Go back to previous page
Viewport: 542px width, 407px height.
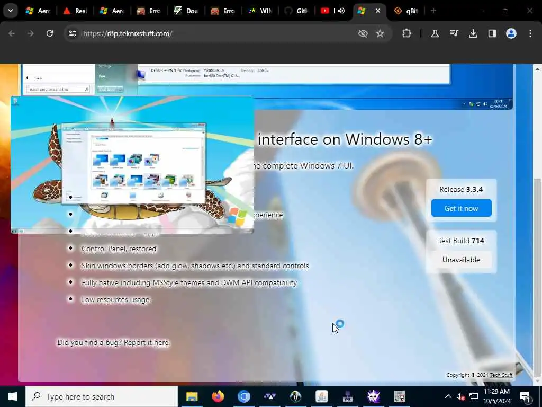coord(12,33)
